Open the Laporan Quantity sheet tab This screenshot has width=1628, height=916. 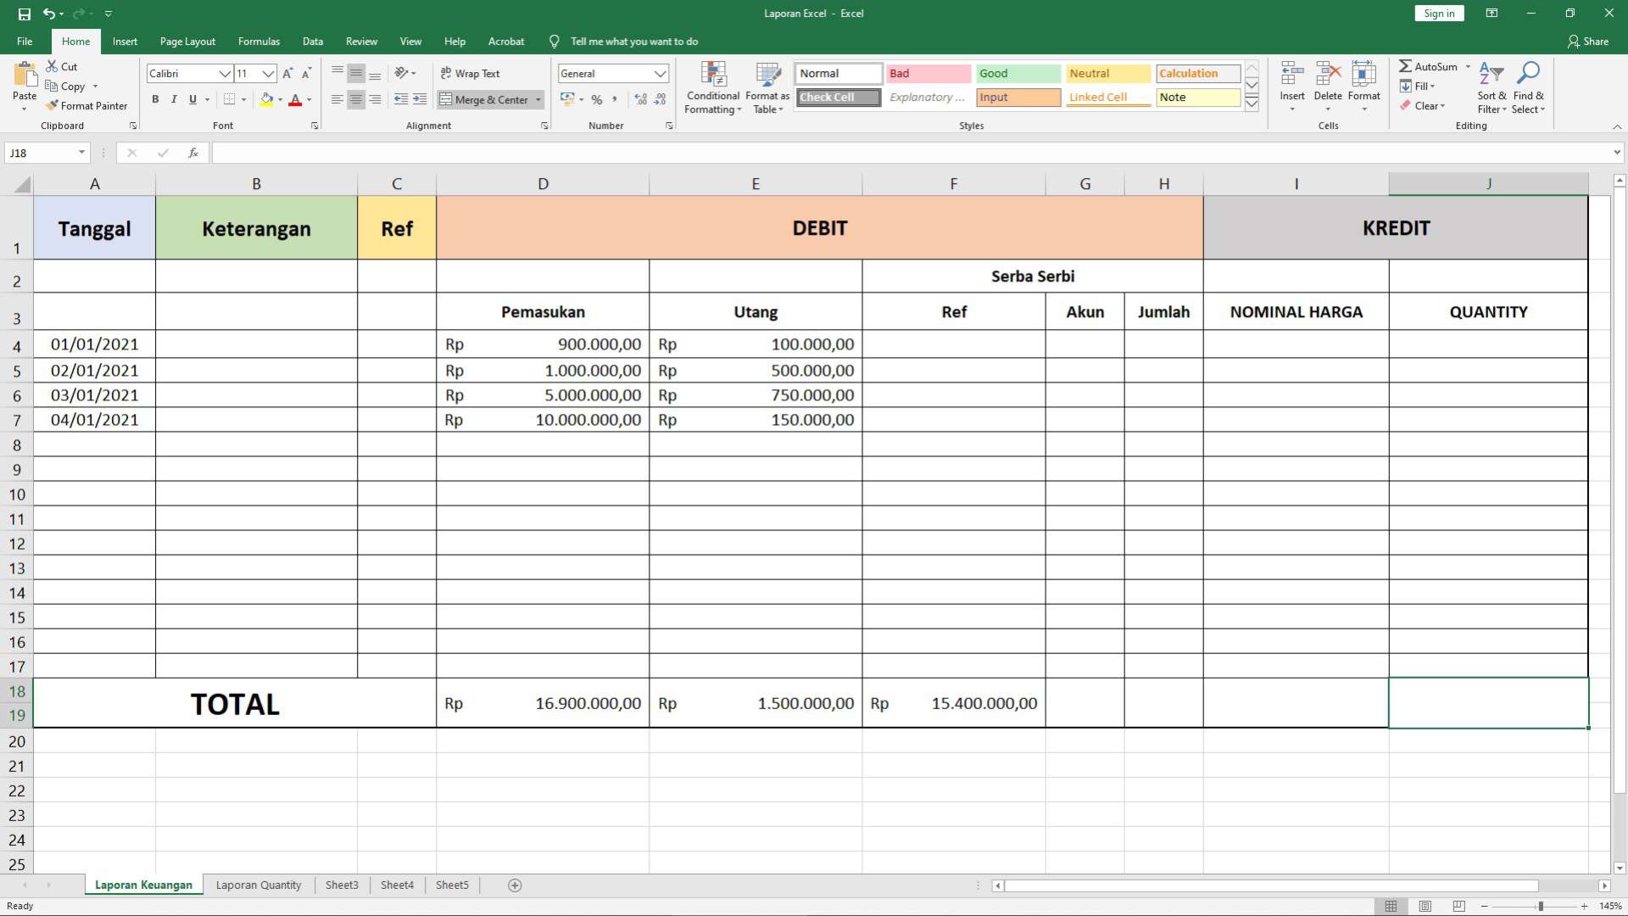click(259, 885)
